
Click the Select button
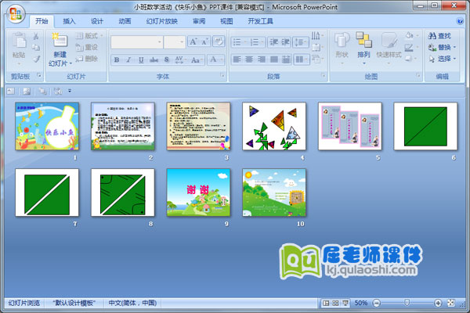click(442, 59)
